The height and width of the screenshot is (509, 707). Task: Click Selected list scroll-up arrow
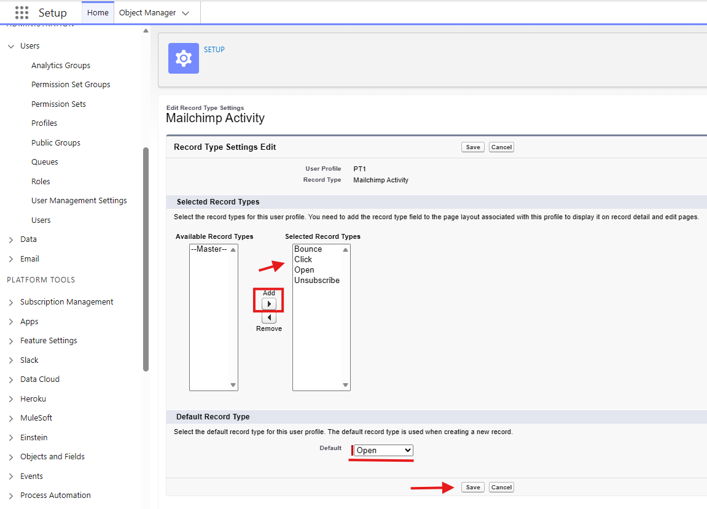coord(345,250)
